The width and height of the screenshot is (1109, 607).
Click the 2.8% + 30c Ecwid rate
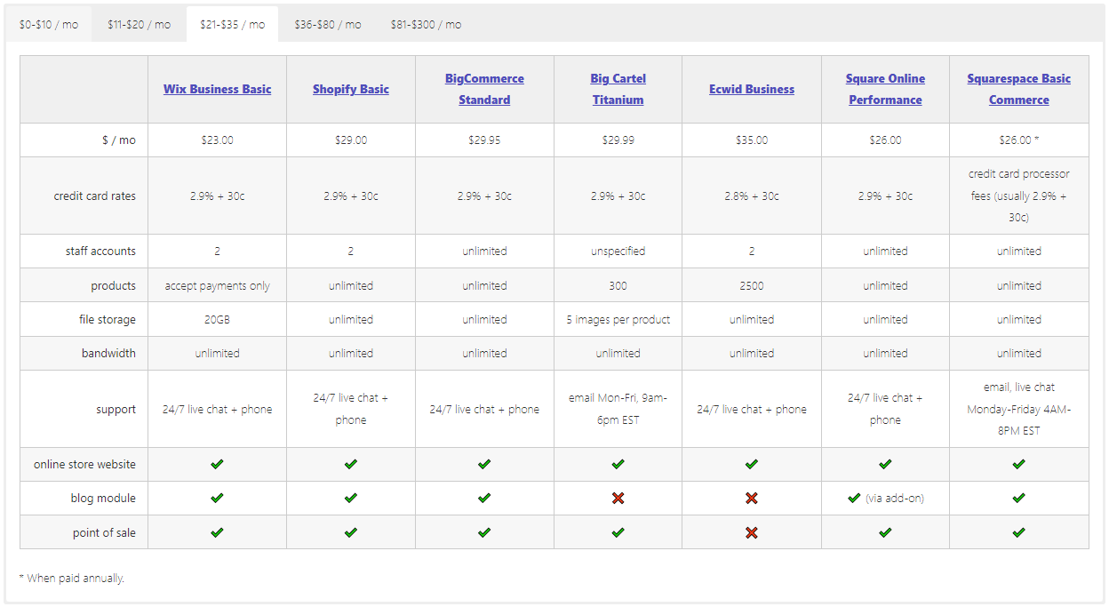coord(752,196)
